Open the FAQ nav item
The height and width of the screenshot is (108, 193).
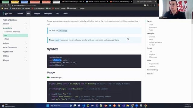click(57, 13)
